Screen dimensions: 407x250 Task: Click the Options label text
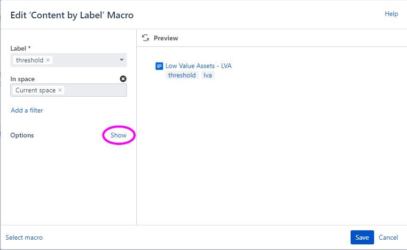(x=22, y=135)
